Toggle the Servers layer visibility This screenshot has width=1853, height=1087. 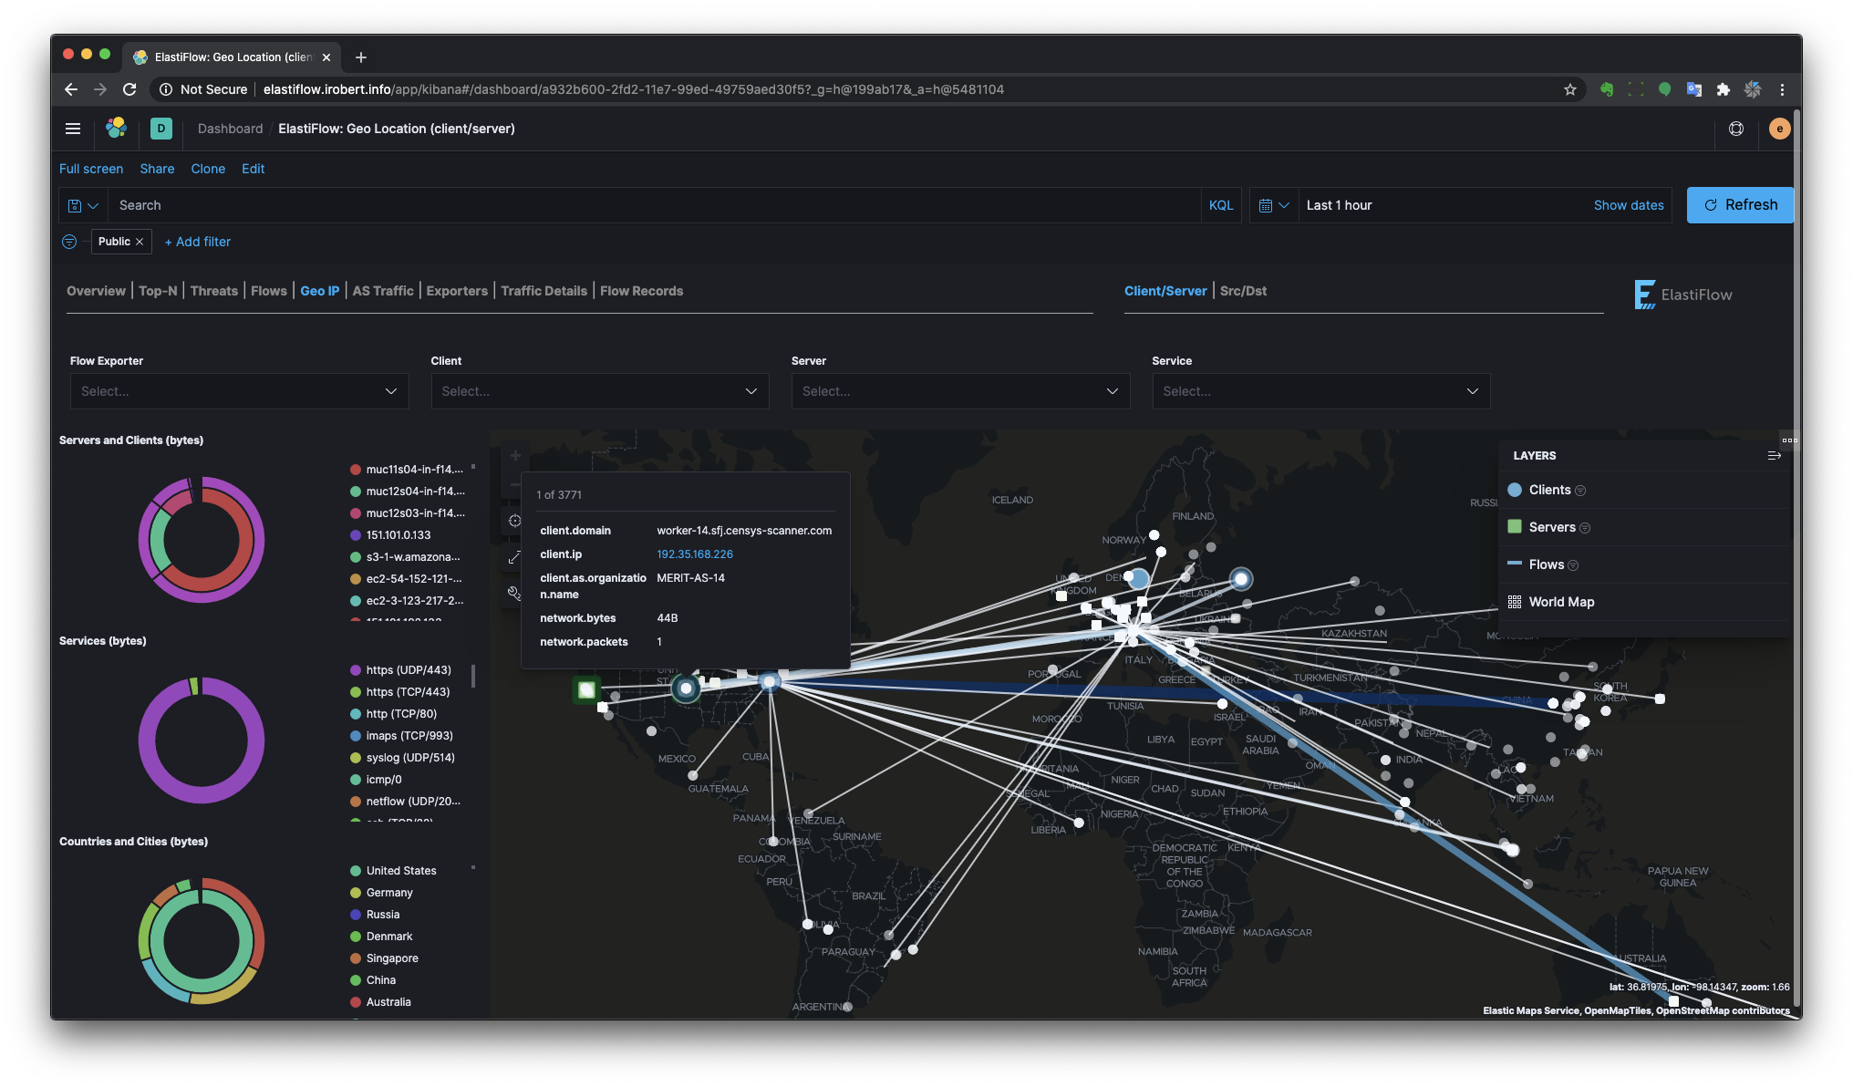pyautogui.click(x=1516, y=527)
